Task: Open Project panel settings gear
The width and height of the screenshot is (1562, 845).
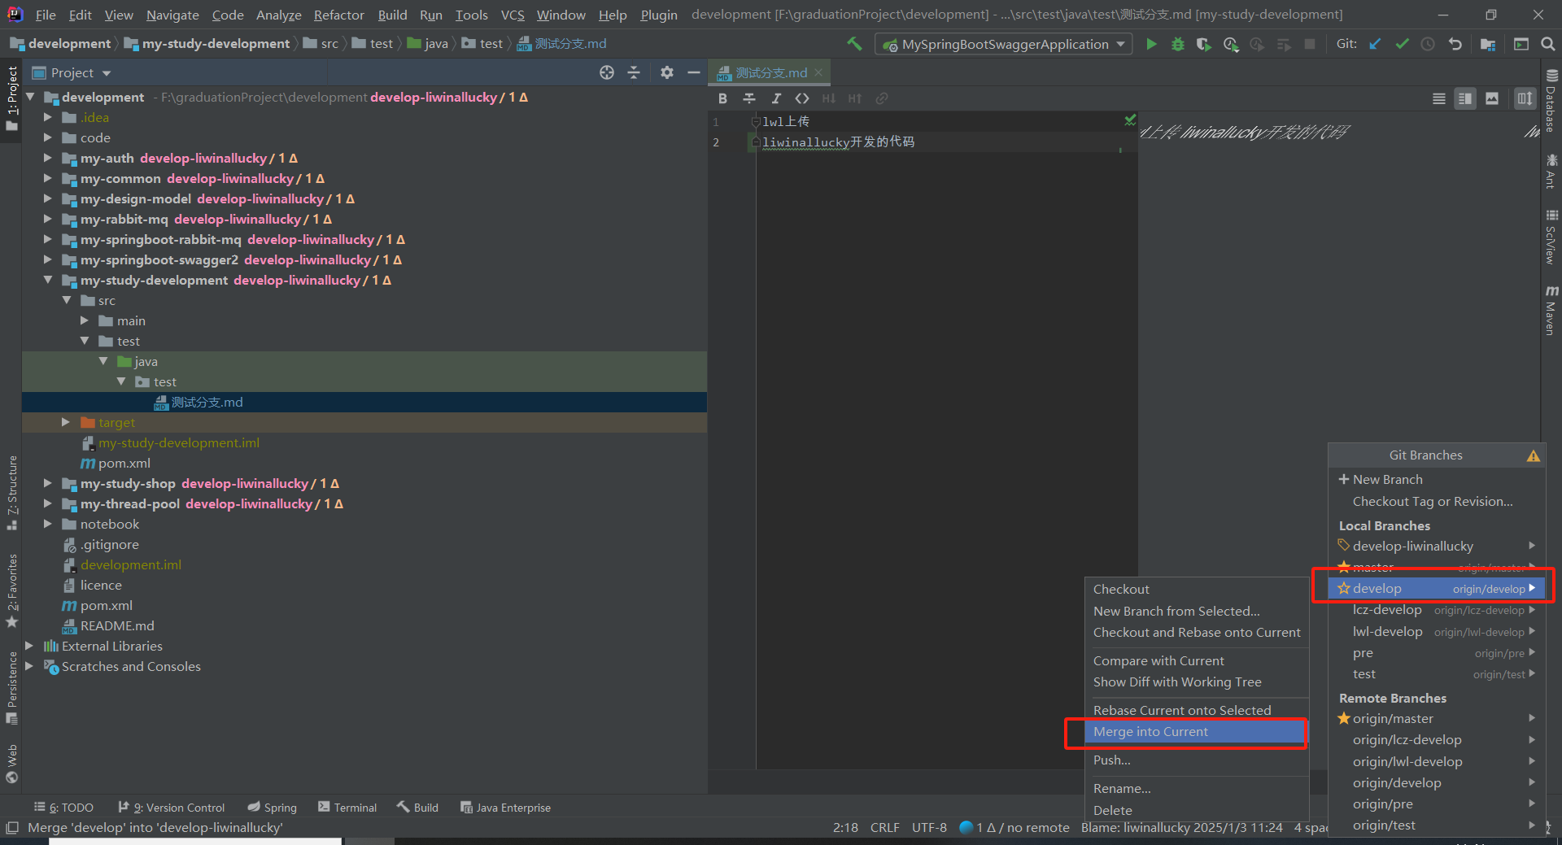Action: pyautogui.click(x=667, y=72)
